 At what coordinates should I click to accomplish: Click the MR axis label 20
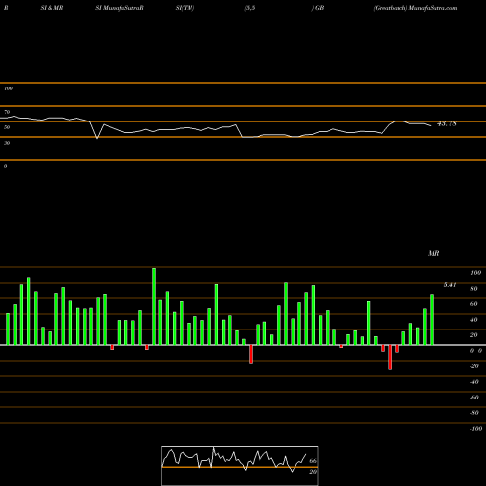pyautogui.click(x=474, y=335)
